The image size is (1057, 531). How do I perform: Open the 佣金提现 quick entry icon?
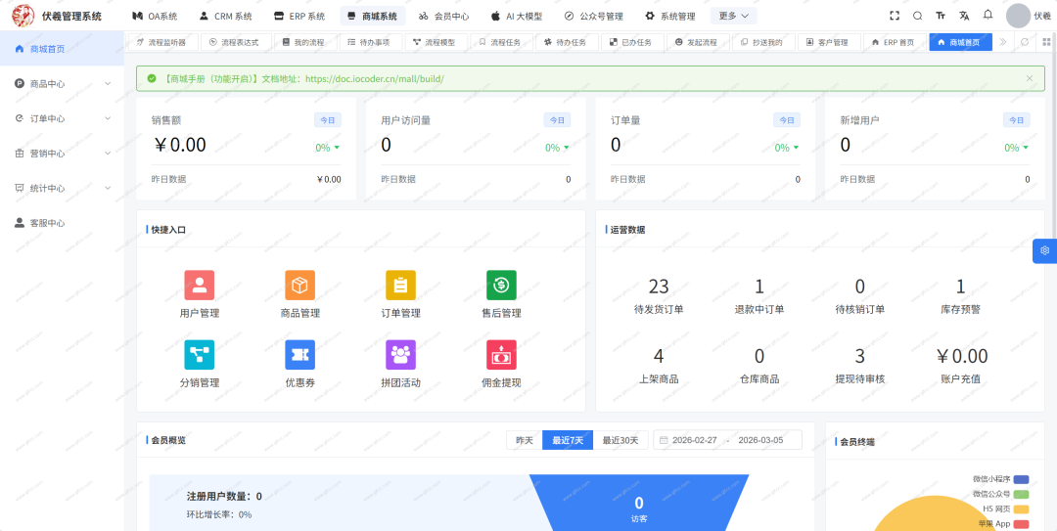501,354
